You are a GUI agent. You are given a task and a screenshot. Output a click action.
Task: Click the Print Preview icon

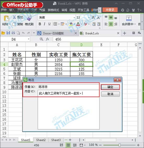click(x=18, y=33)
